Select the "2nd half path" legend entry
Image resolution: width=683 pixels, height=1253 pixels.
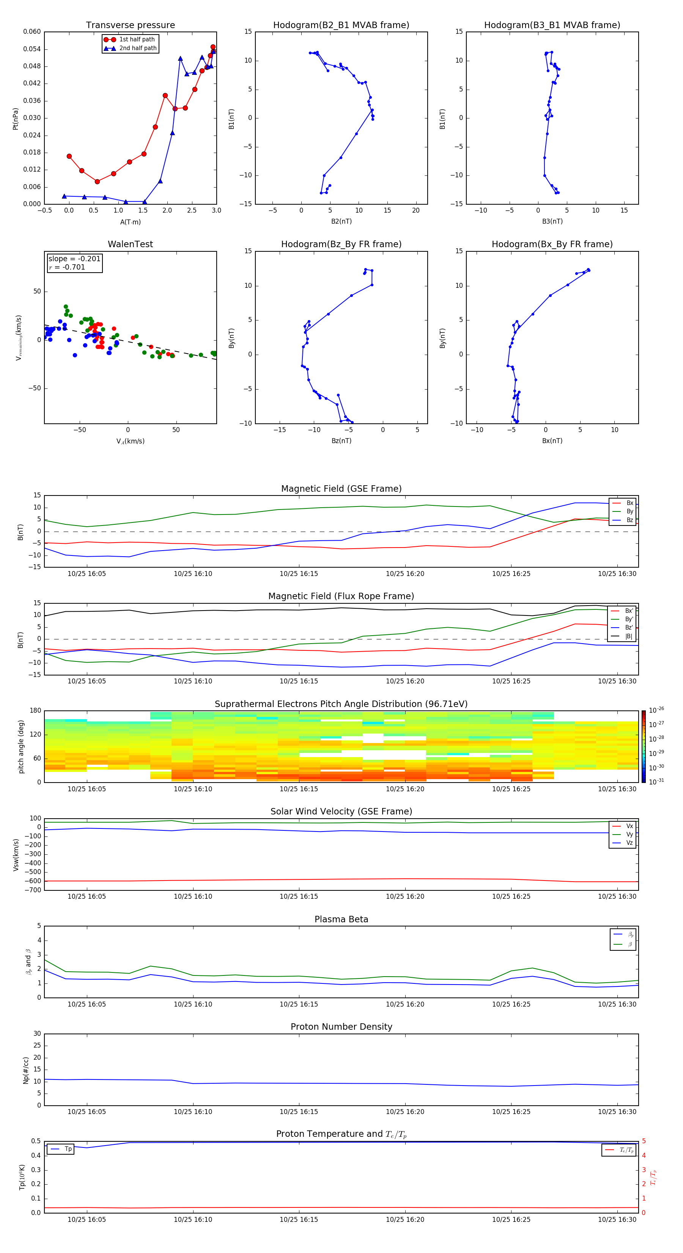click(x=130, y=48)
